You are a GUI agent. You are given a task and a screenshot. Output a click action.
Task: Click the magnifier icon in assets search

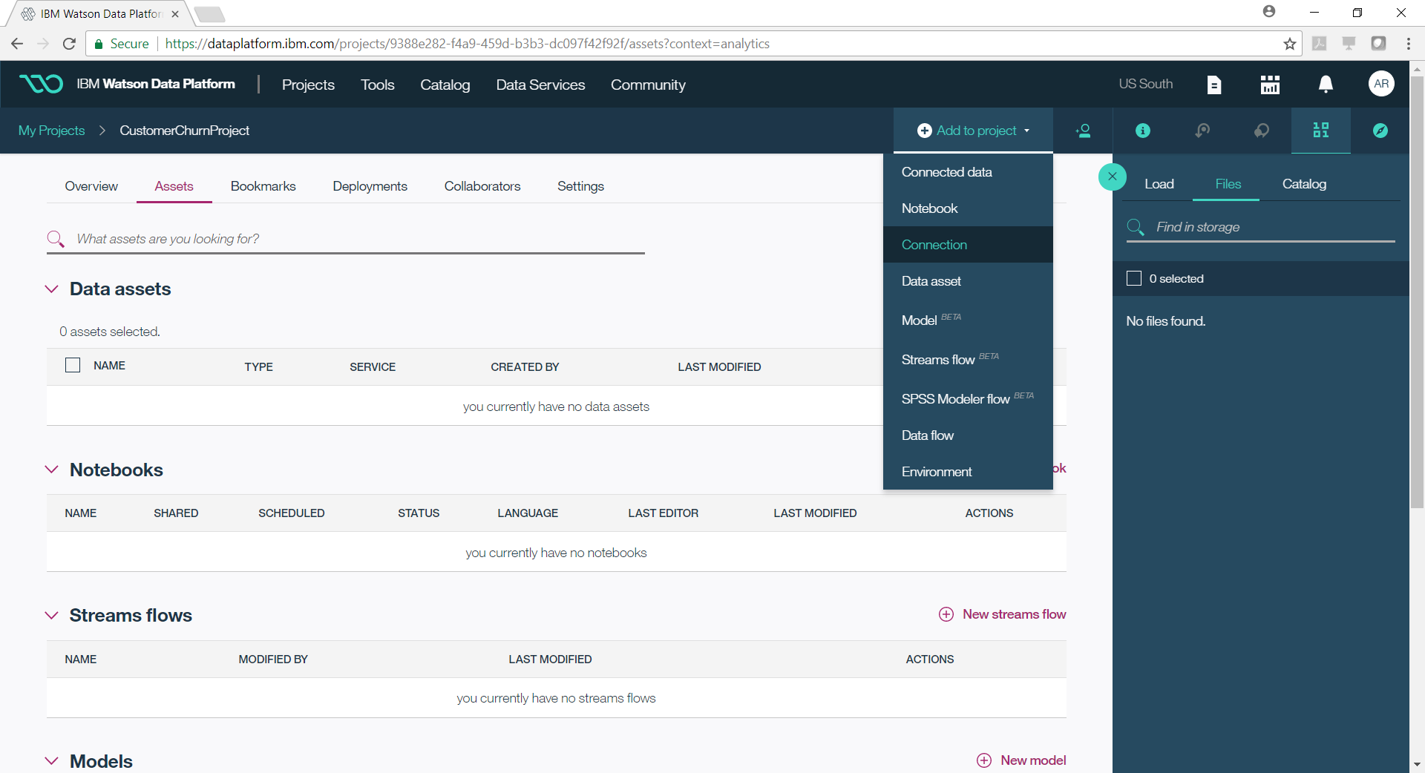point(56,239)
